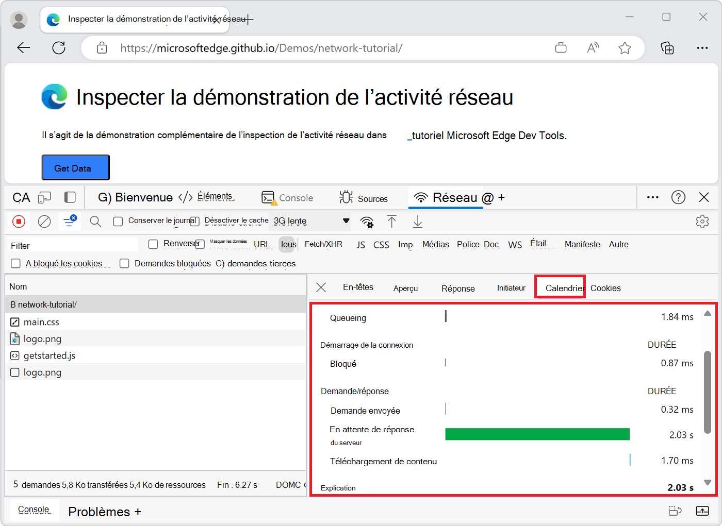
Task: Enable Conserver le journal checkbox
Action: 118,222
